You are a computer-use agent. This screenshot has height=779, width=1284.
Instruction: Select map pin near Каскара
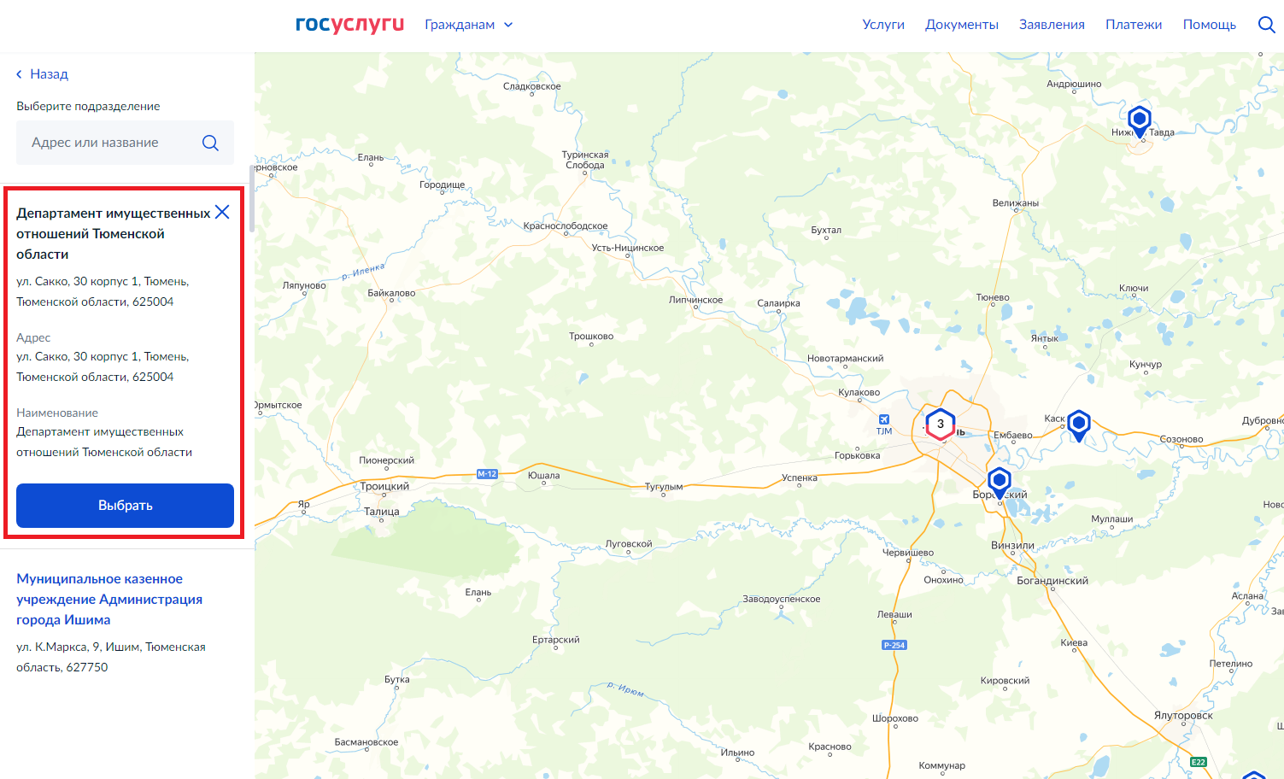click(x=1079, y=425)
